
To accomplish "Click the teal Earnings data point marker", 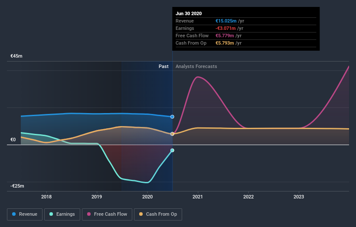I will pos(172,150).
